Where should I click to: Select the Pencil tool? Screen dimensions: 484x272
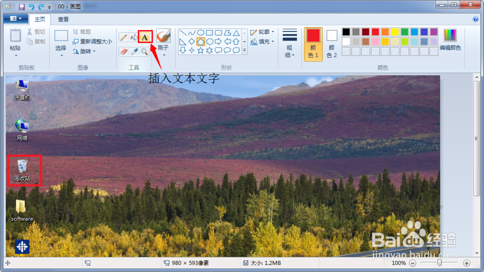click(x=123, y=37)
